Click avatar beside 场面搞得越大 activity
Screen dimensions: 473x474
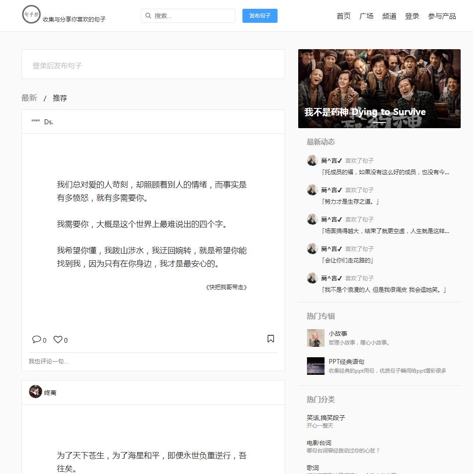tap(312, 219)
